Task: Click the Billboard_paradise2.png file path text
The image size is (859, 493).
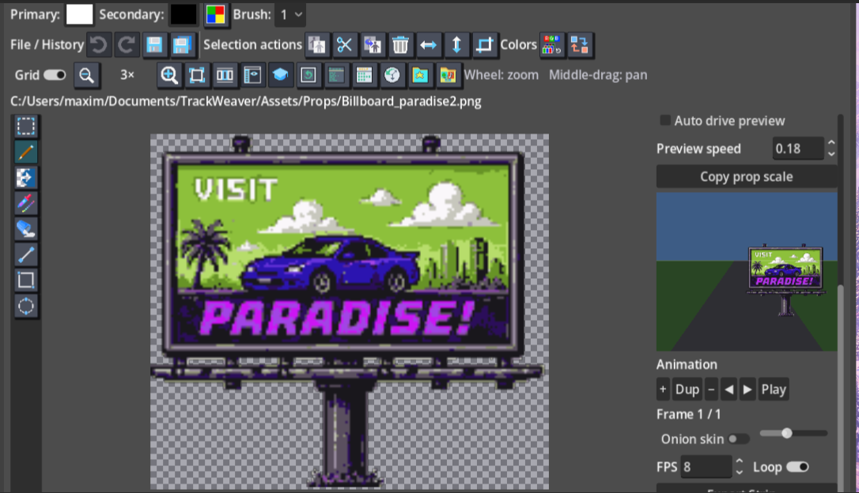Action: point(245,101)
